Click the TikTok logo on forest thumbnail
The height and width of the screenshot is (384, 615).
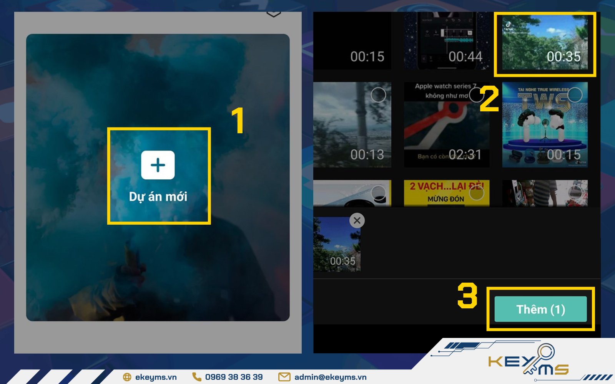tap(508, 24)
